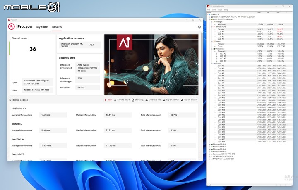This screenshot has width=298, height=190.
Task: Expand the GIGABYTE GP-AG70S2TB node
Action: [209, 157]
